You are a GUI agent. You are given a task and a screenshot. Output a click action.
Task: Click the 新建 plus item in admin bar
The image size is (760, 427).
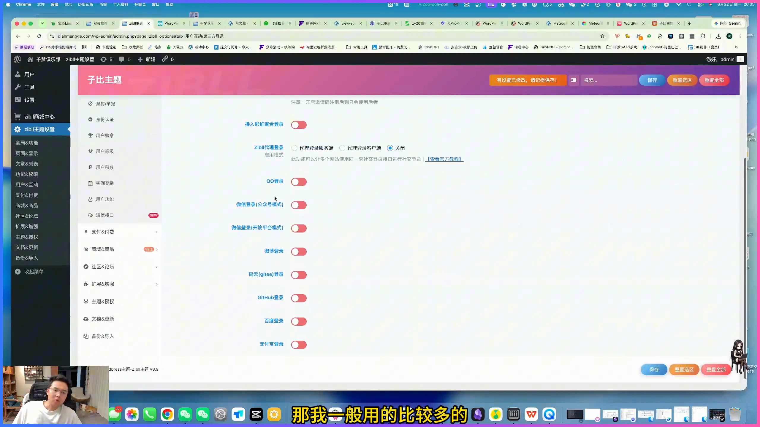click(147, 59)
